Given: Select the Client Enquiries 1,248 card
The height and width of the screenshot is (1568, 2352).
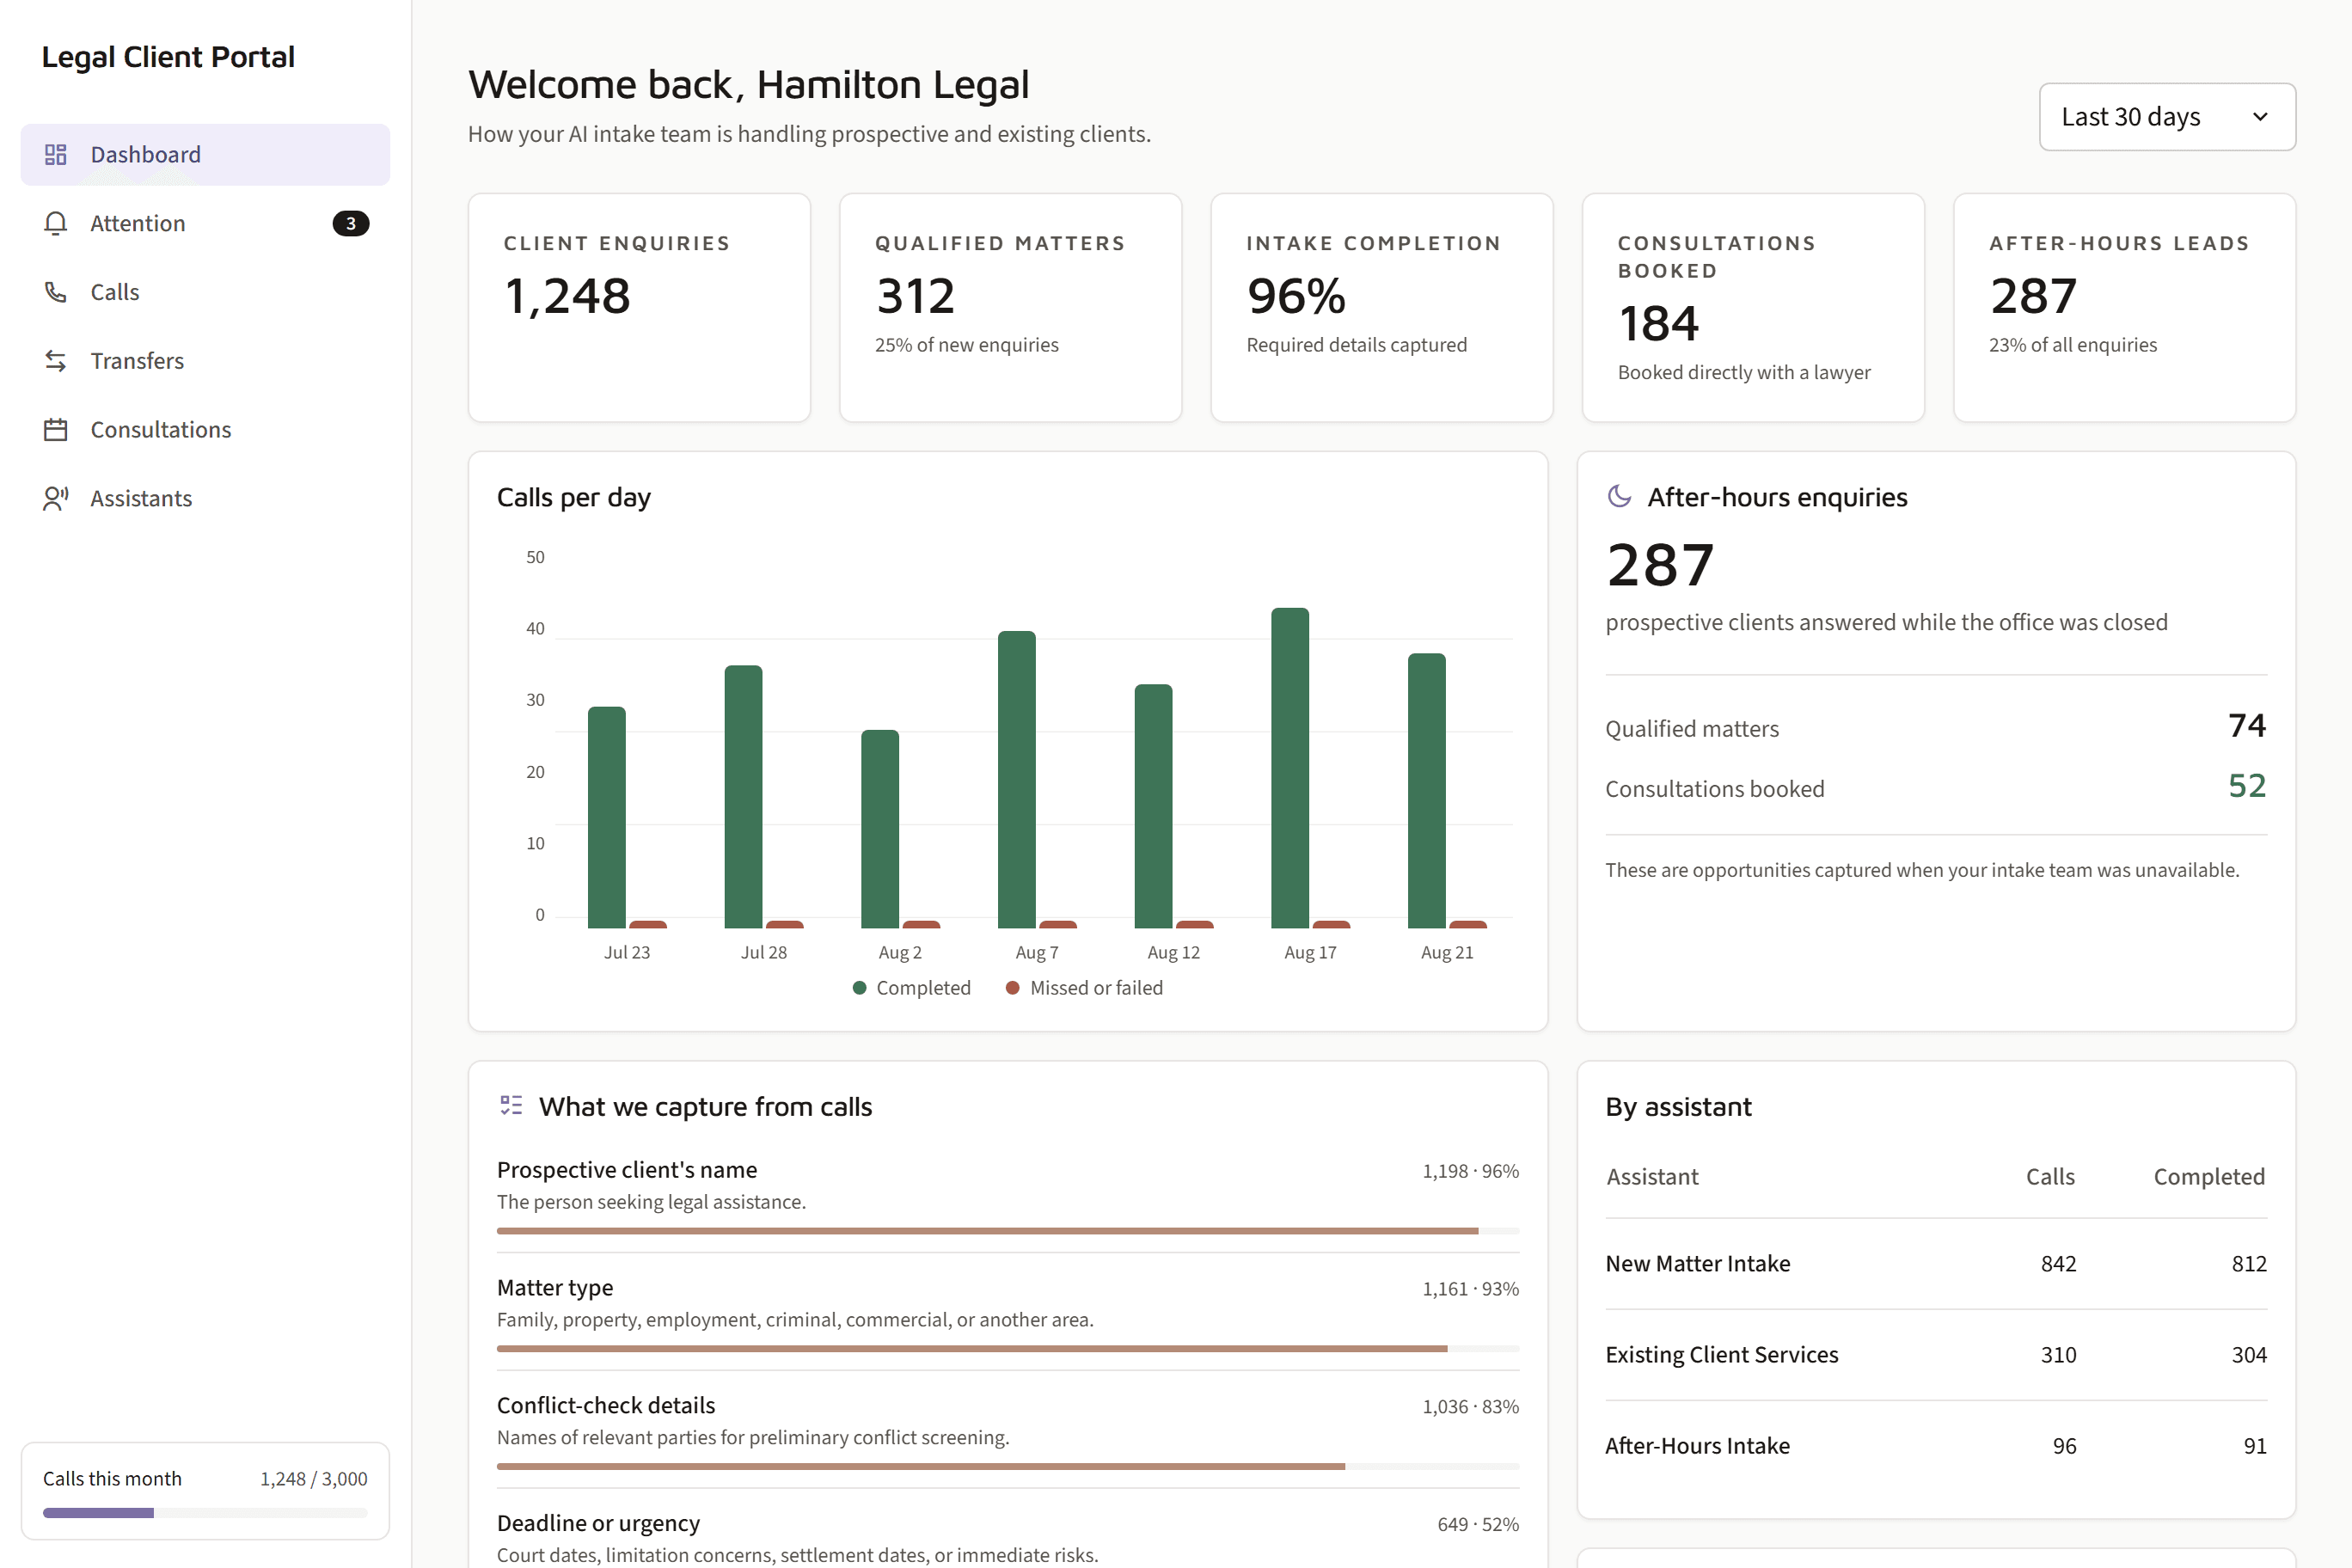Looking at the screenshot, I should [639, 308].
